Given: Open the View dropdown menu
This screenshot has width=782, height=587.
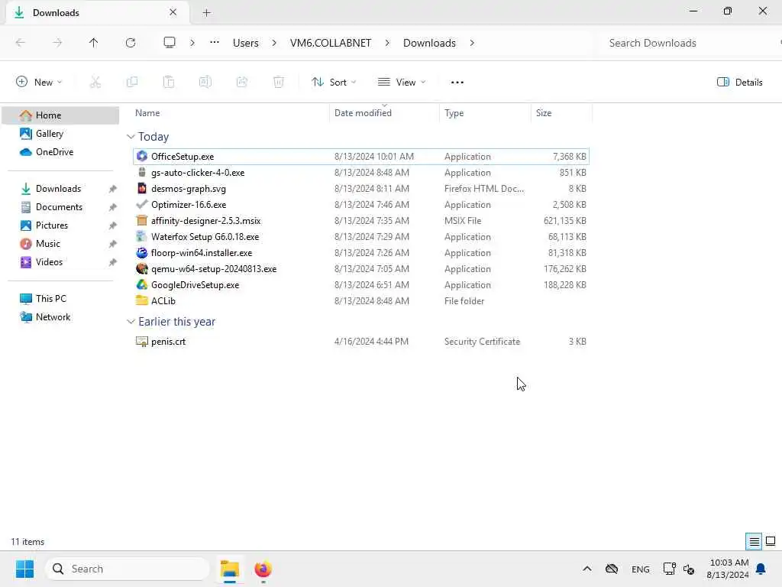Looking at the screenshot, I should point(402,83).
